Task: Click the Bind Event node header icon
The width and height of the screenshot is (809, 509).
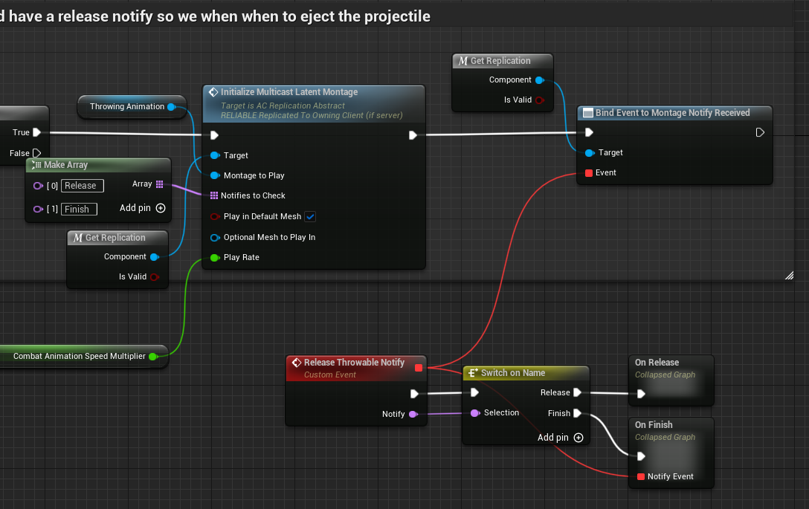Action: click(587, 113)
